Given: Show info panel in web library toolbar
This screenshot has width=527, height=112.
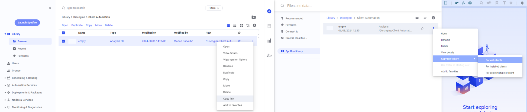Looking at the screenshot, I should 254,25.
